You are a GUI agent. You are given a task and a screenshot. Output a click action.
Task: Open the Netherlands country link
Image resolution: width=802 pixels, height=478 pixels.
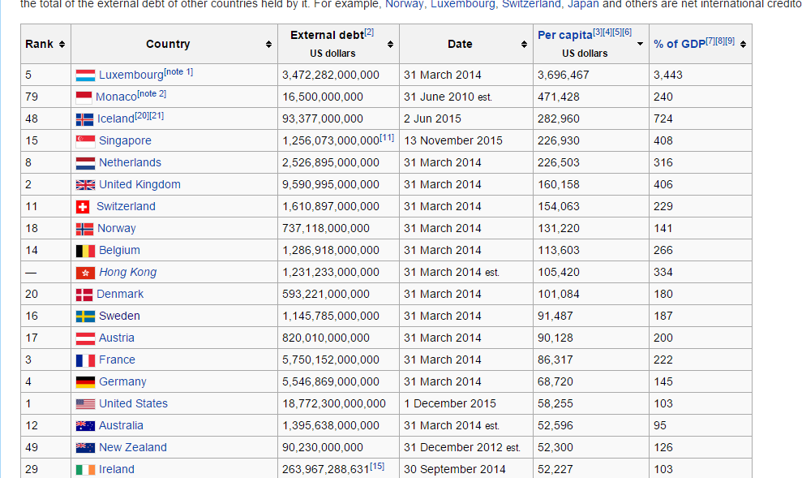coord(130,162)
